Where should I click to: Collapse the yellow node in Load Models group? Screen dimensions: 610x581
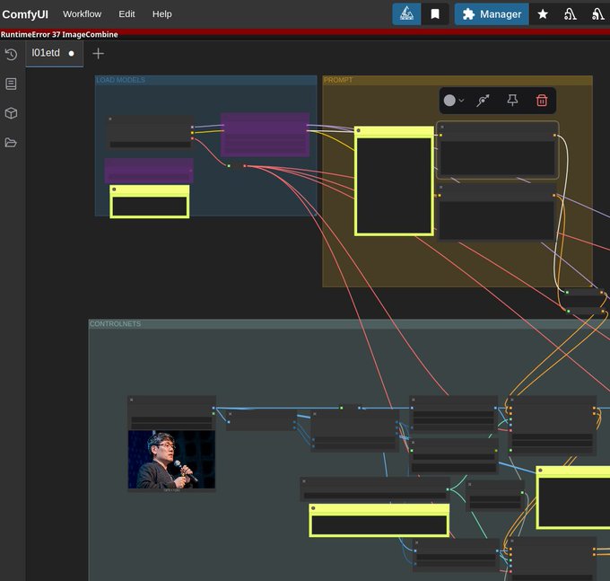coord(115,190)
